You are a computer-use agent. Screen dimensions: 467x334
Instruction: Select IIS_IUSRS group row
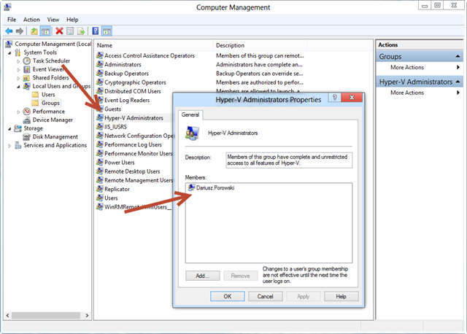pos(115,127)
